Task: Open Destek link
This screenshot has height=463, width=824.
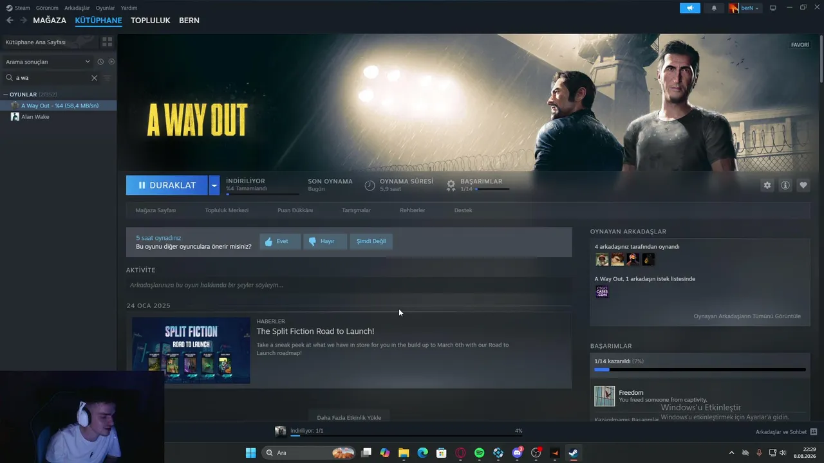Action: click(x=463, y=210)
